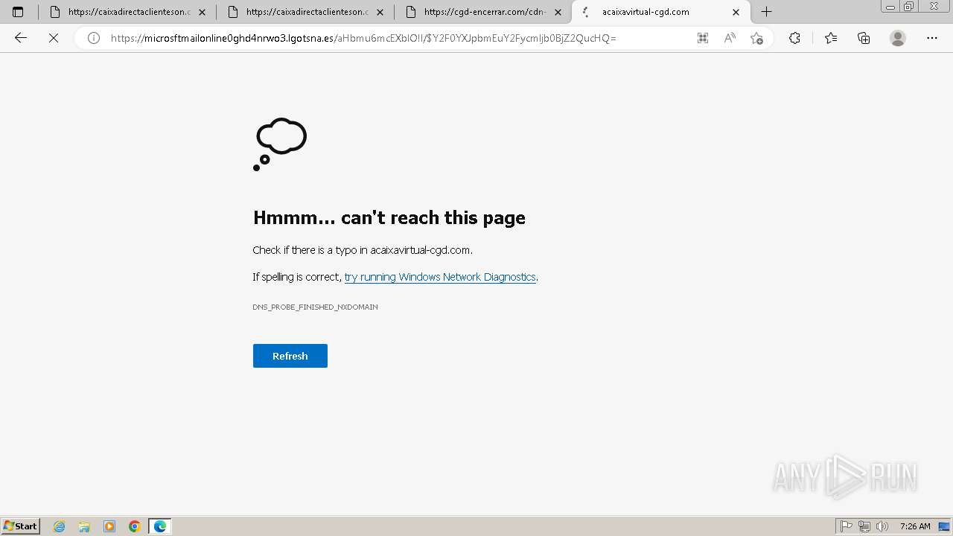
Task: Open volume speaker tray icon
Action: coord(882,526)
